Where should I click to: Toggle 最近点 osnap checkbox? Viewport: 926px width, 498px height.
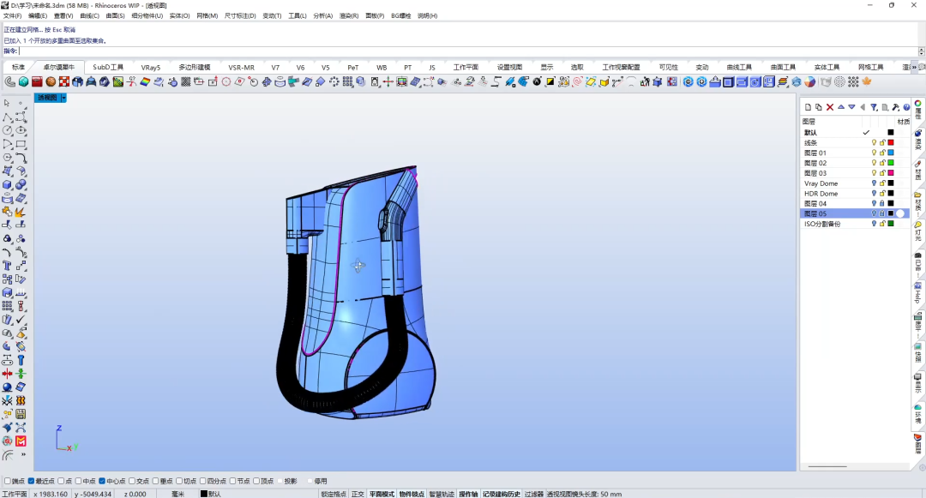[x=32, y=481]
